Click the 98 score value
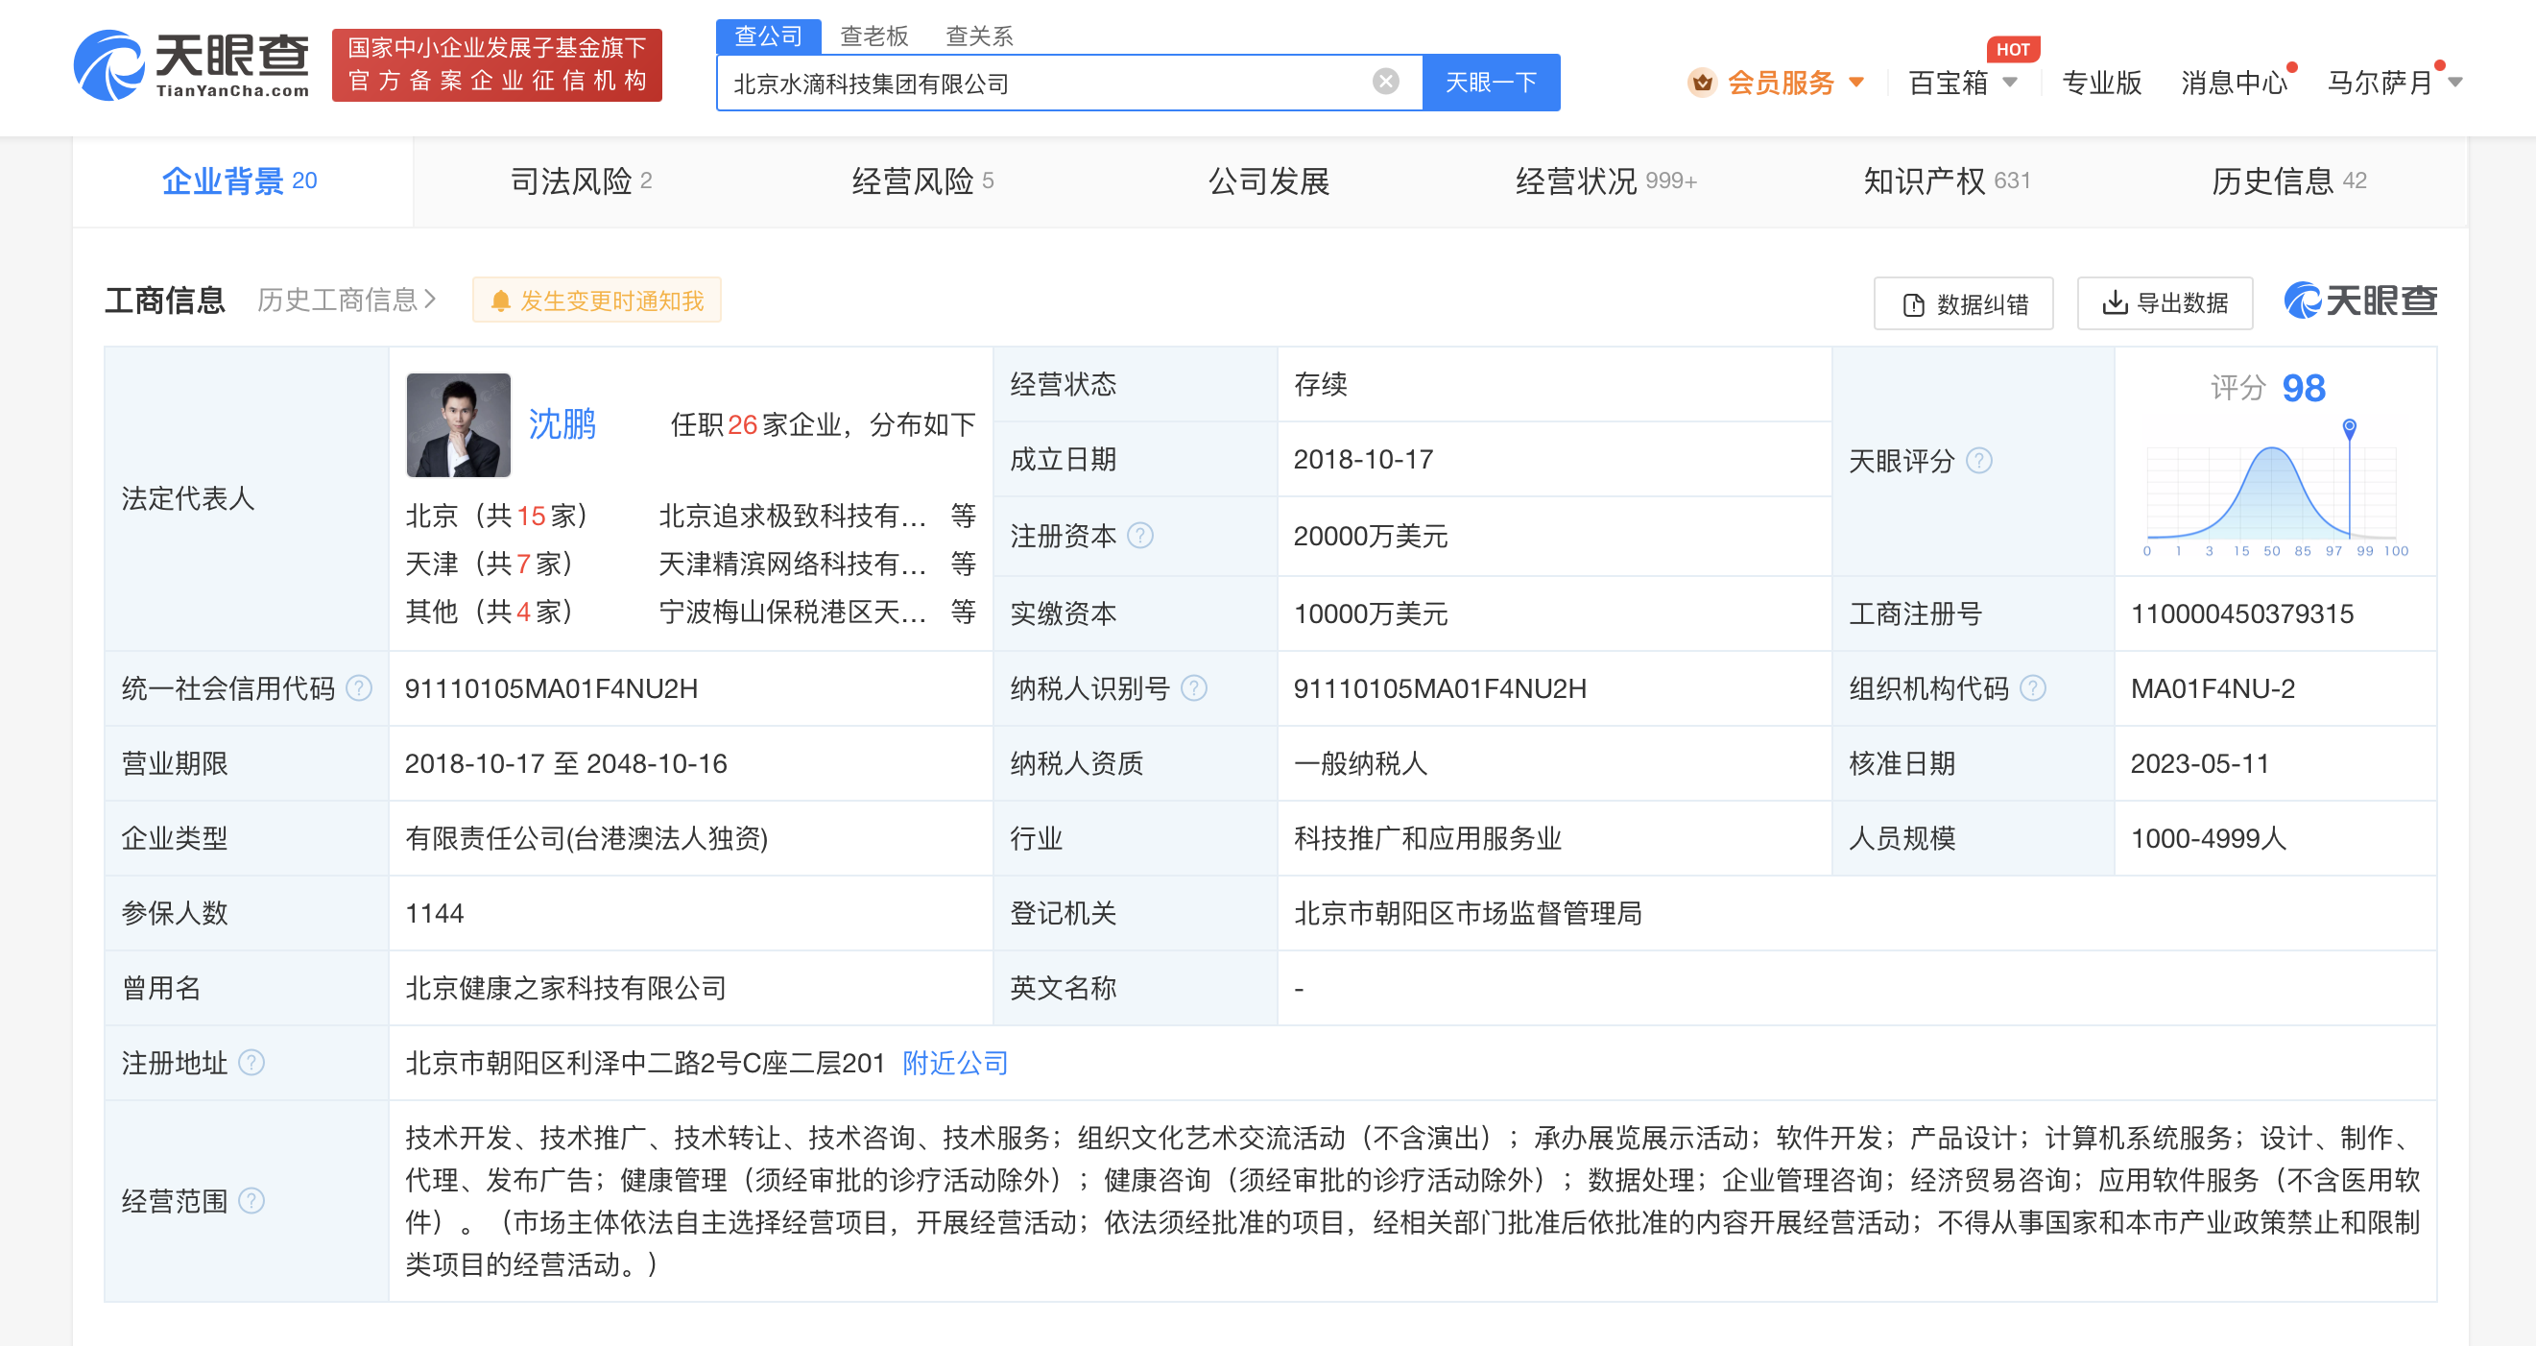This screenshot has height=1346, width=2536. [2304, 388]
